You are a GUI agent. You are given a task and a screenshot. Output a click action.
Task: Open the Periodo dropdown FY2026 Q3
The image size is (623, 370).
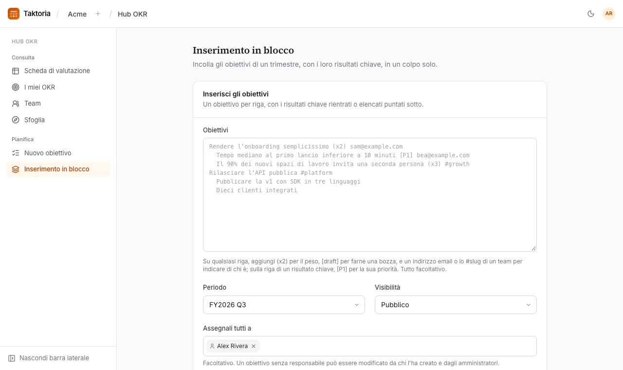pyautogui.click(x=284, y=305)
